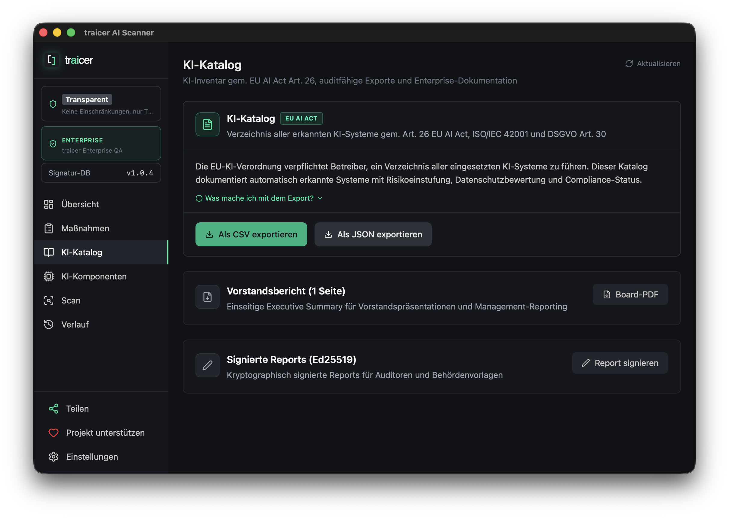Click the download icon in JSON export button
Screen dimensions: 729x518
point(328,234)
